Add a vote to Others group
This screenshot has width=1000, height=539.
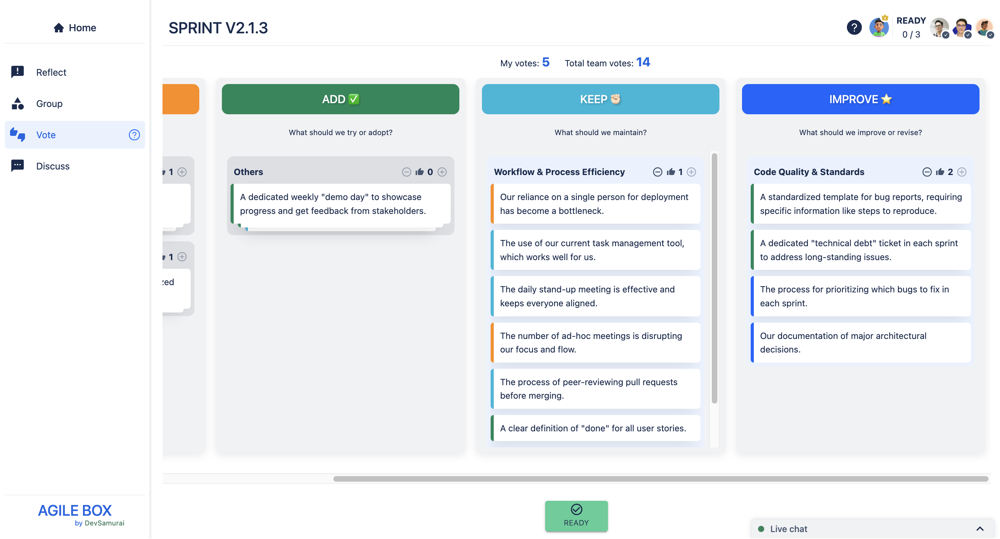tap(442, 172)
